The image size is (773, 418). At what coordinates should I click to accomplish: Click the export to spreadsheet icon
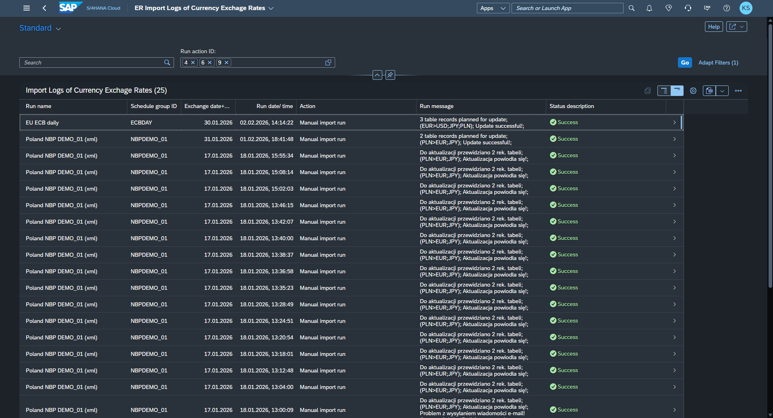point(709,91)
